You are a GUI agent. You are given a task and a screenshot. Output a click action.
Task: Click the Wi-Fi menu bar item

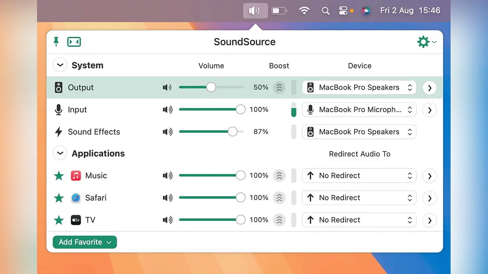pyautogui.click(x=304, y=11)
